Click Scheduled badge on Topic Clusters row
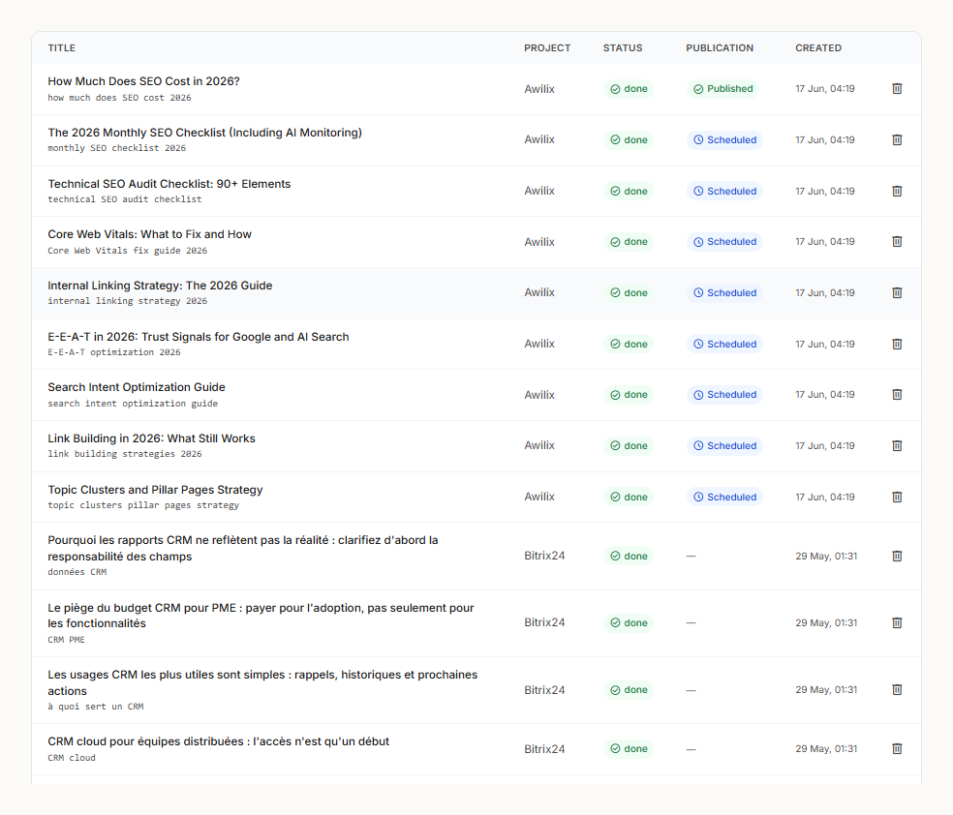The width and height of the screenshot is (953, 815). click(x=724, y=497)
